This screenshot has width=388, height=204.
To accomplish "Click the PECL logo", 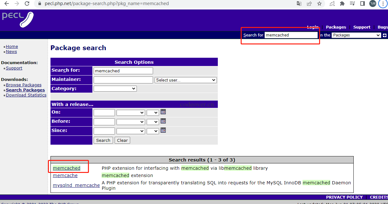I will click(18, 19).
